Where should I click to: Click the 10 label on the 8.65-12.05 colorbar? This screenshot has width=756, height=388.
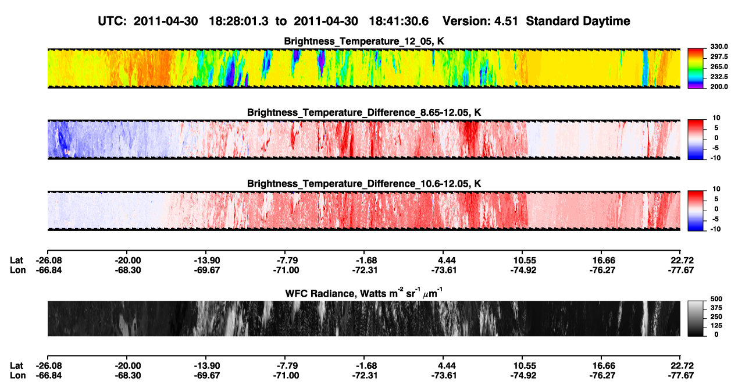pos(717,118)
